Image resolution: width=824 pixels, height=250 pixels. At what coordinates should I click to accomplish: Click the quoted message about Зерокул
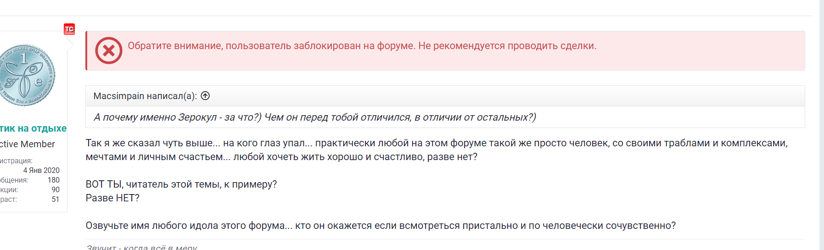315,117
